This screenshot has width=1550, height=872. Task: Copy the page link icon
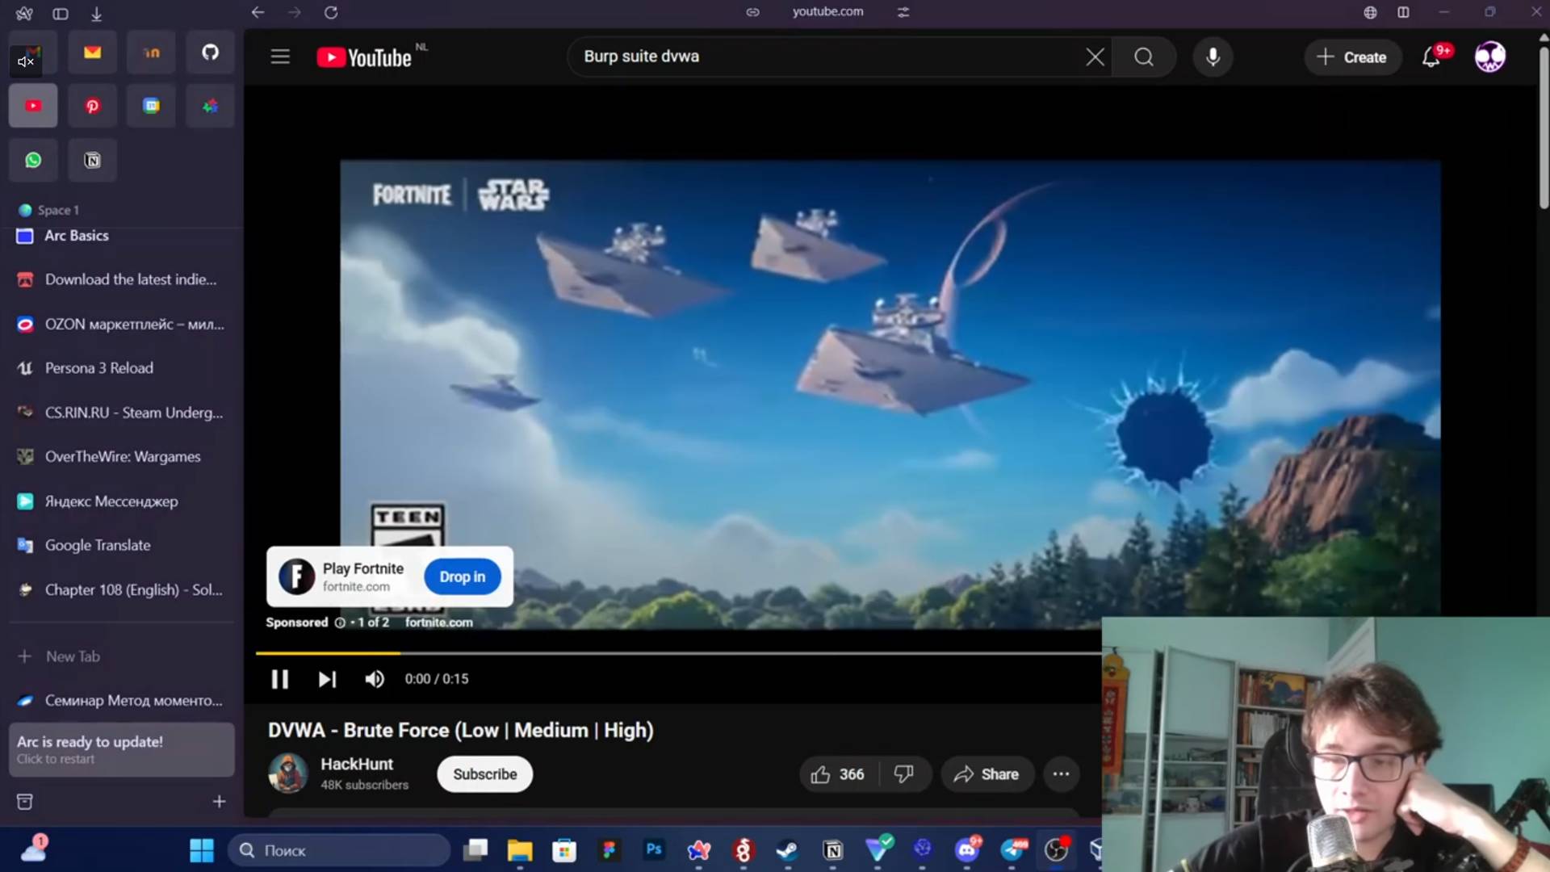click(x=752, y=12)
